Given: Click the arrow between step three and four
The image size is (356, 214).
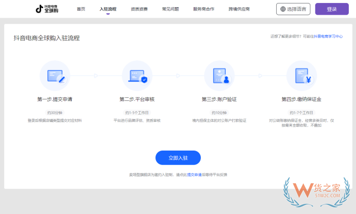Looking at the screenshot, I should coord(260,76).
